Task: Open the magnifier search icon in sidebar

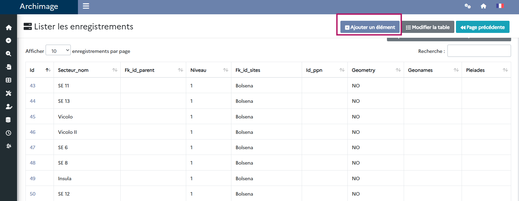Action: 9,54
